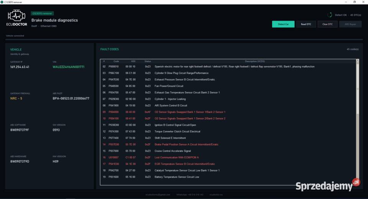368x199 pixels.
Task: Select Battery Temperature Sensor Circuit Low row
Action: (228, 177)
